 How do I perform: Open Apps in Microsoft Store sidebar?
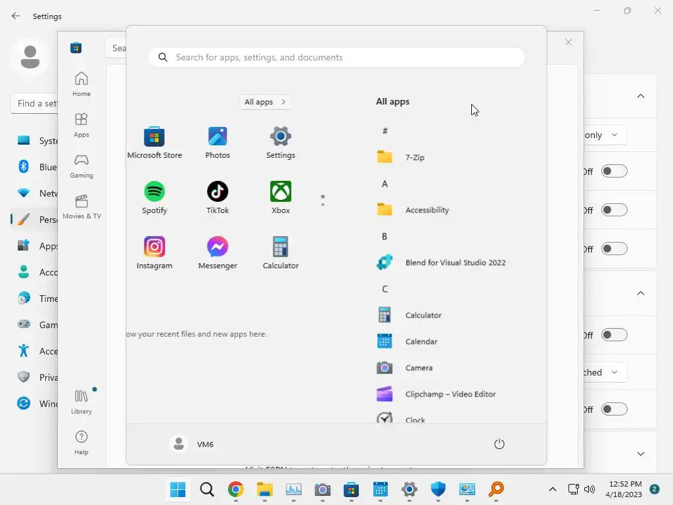pyautogui.click(x=81, y=125)
